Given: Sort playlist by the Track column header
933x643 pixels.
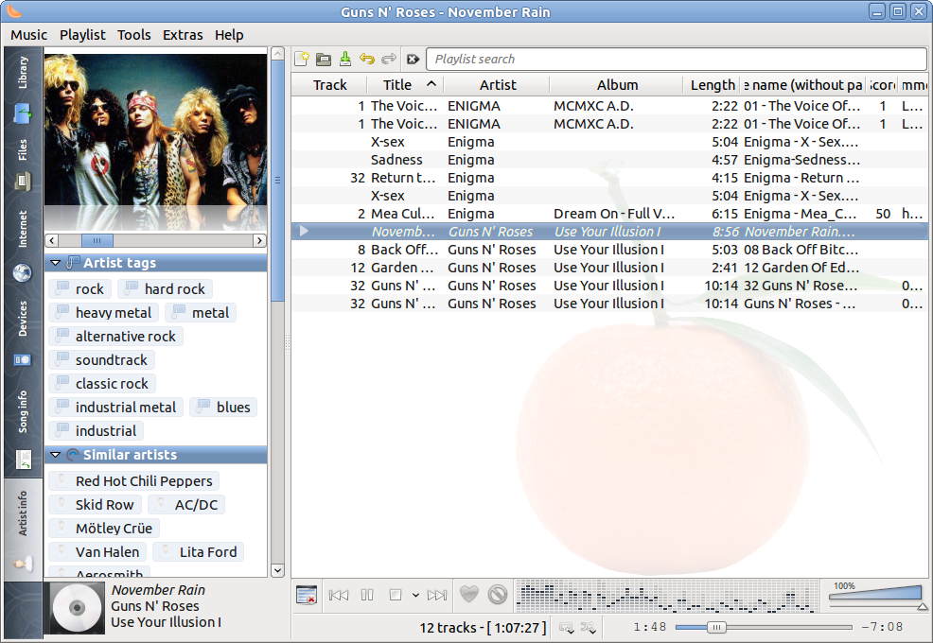Looking at the screenshot, I should pos(329,85).
